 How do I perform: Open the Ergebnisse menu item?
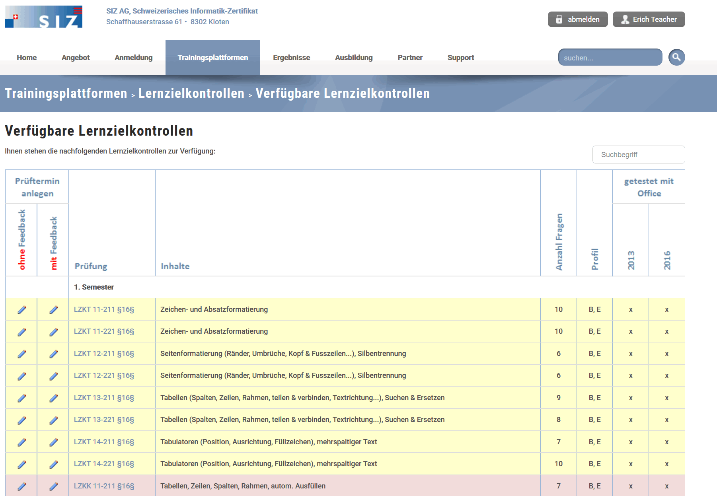click(291, 58)
